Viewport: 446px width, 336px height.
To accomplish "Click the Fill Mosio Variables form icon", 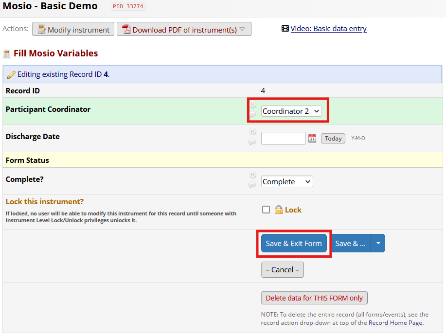I will 7,53.
